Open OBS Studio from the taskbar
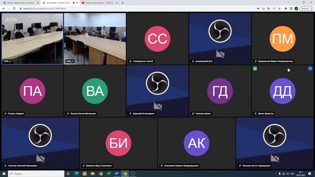 coord(133,174)
